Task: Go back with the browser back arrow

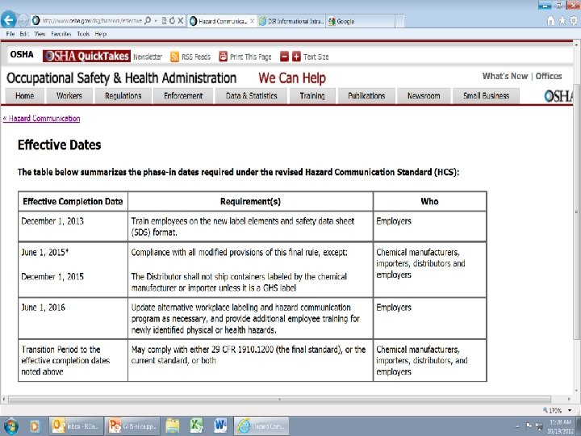Action: (9, 19)
